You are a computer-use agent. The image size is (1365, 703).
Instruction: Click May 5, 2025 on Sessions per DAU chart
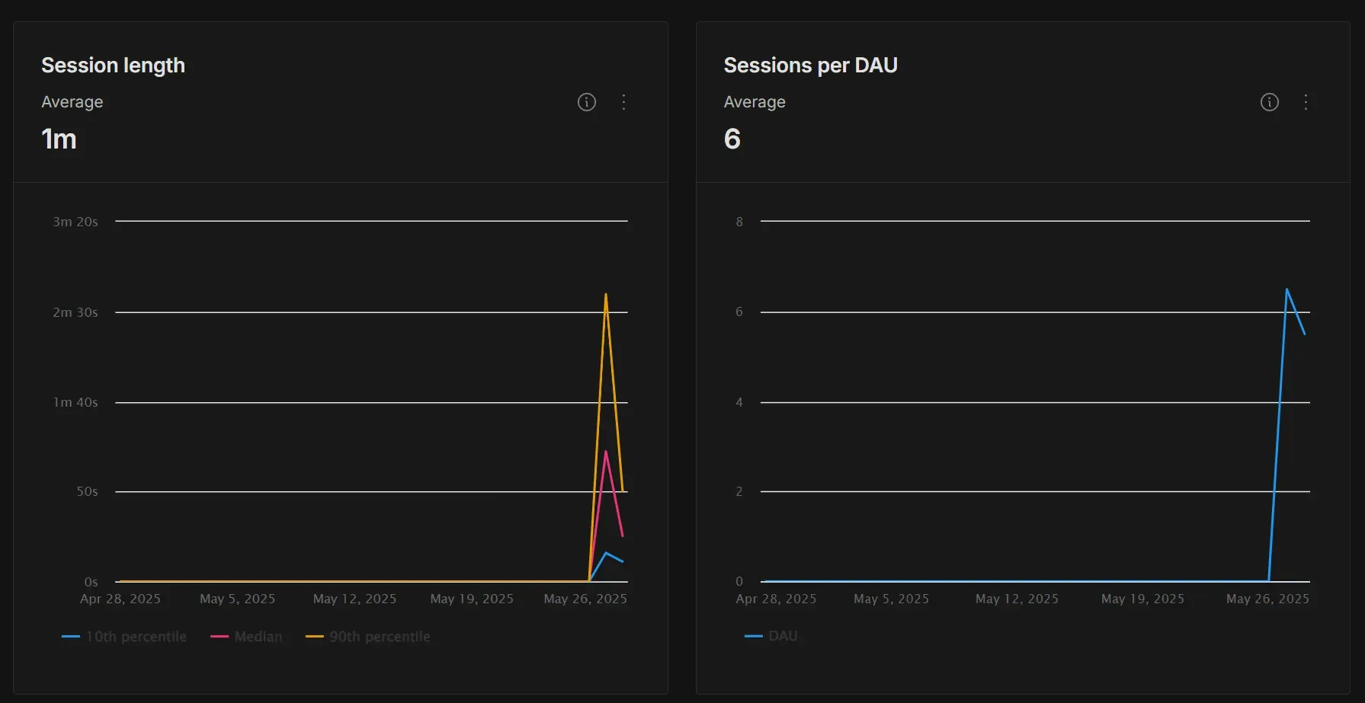point(891,599)
